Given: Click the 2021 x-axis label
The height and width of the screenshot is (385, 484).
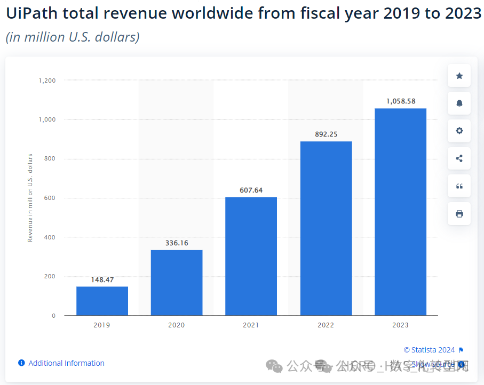Looking at the screenshot, I should [x=251, y=325].
